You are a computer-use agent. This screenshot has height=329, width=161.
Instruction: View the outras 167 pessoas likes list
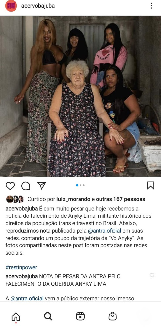(120, 199)
